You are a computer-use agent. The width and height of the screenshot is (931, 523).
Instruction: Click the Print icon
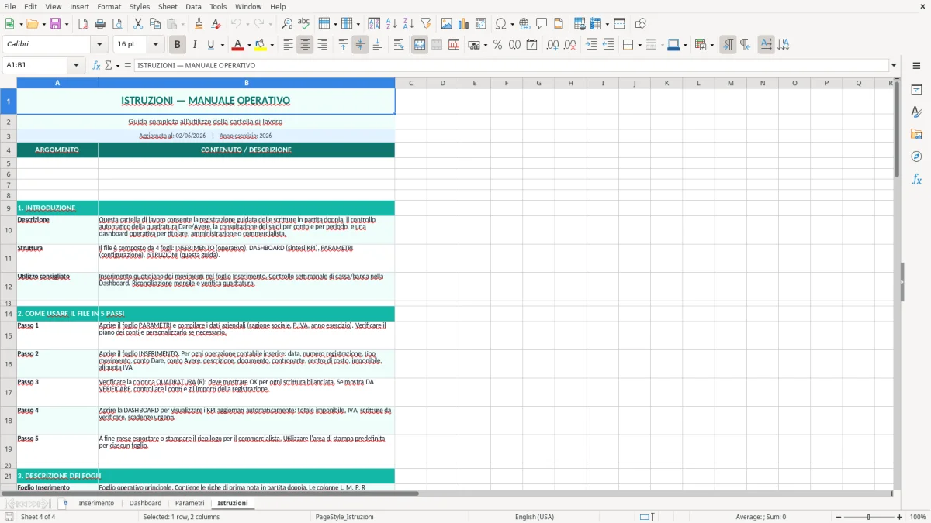tap(100, 24)
